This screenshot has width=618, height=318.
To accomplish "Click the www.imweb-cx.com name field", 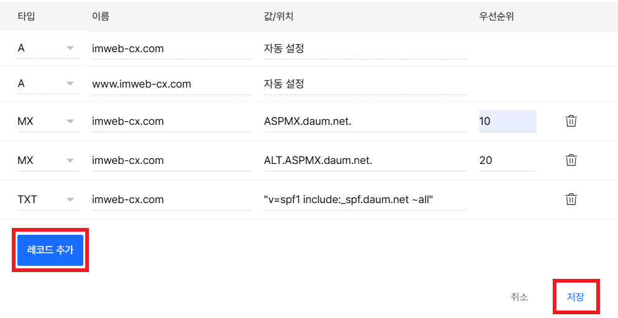I will [x=171, y=83].
